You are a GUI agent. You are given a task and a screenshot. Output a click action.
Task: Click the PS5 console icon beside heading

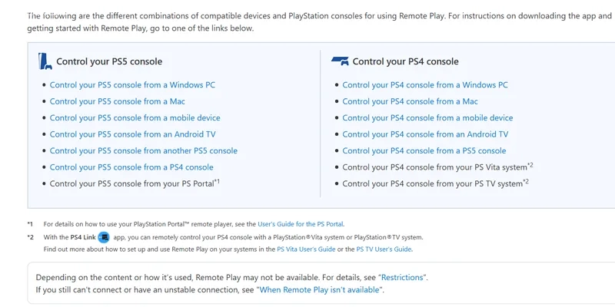45,61
